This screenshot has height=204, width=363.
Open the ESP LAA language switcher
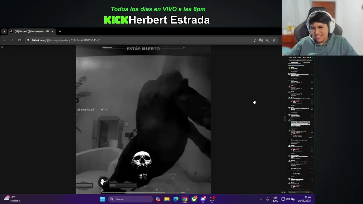click(x=275, y=199)
